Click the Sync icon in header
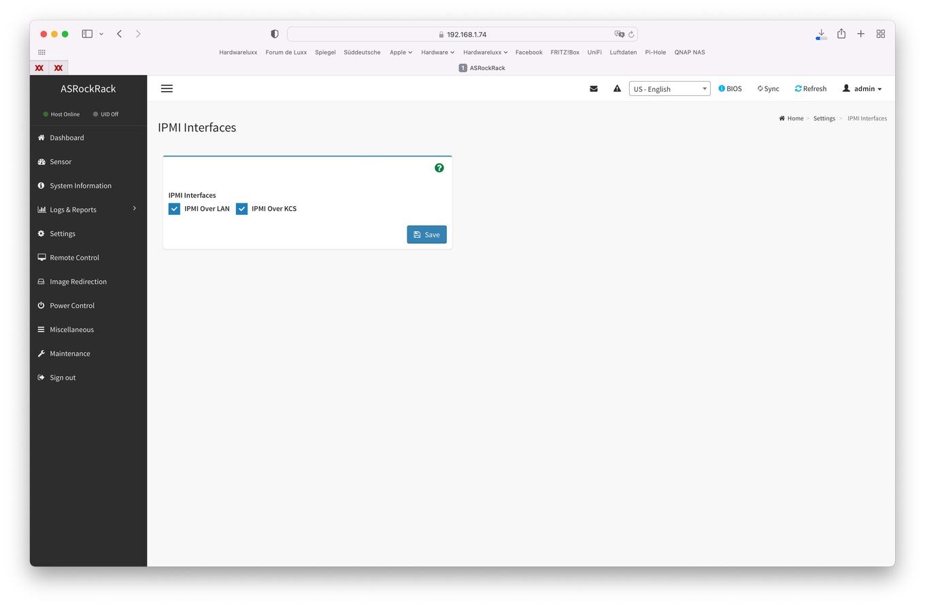This screenshot has width=925, height=606. pyautogui.click(x=760, y=88)
